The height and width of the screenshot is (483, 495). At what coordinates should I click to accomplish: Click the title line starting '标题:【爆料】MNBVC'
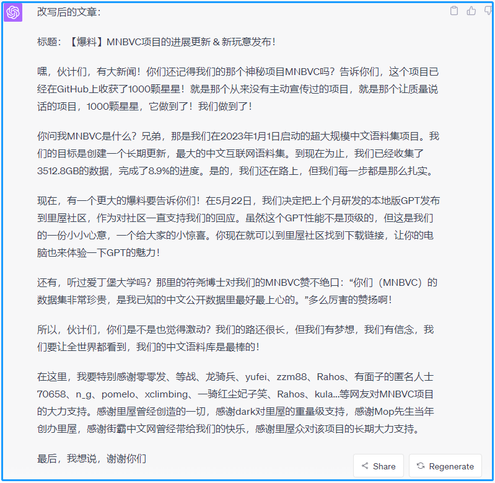click(x=156, y=42)
